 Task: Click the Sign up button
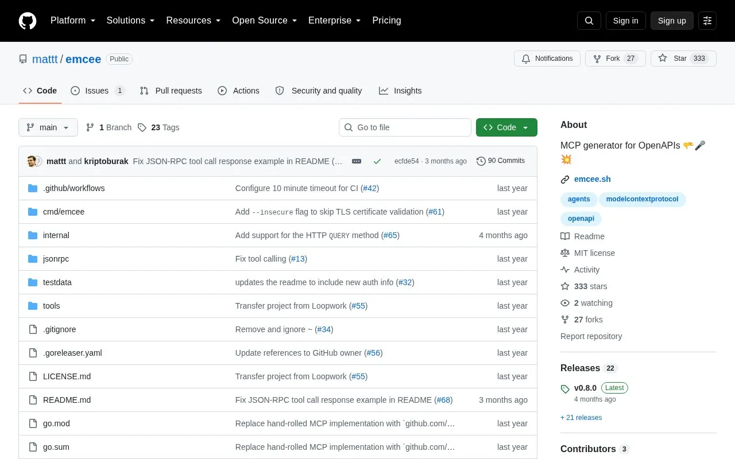[x=672, y=21]
